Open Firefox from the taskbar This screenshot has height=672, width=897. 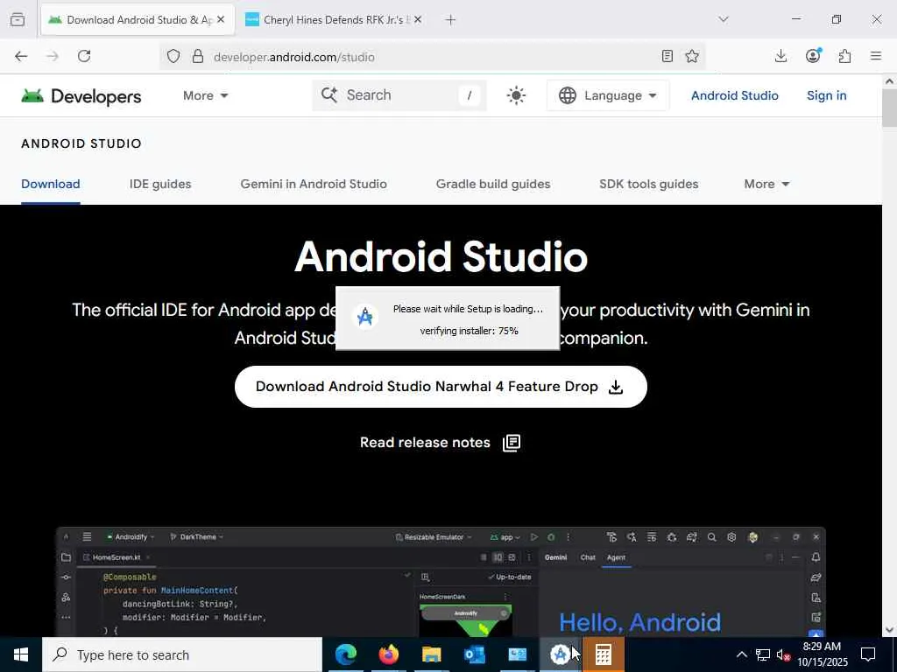click(x=388, y=654)
